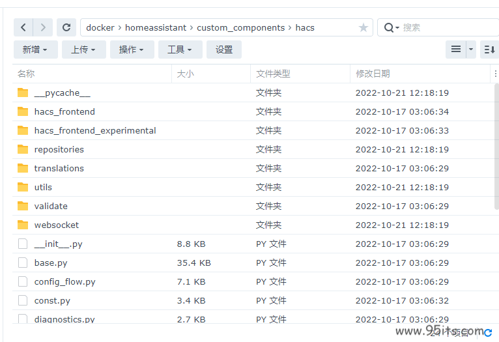Click the date 2022-10-17 03:06:32
This screenshot has height=342, width=499.
coord(402,301)
